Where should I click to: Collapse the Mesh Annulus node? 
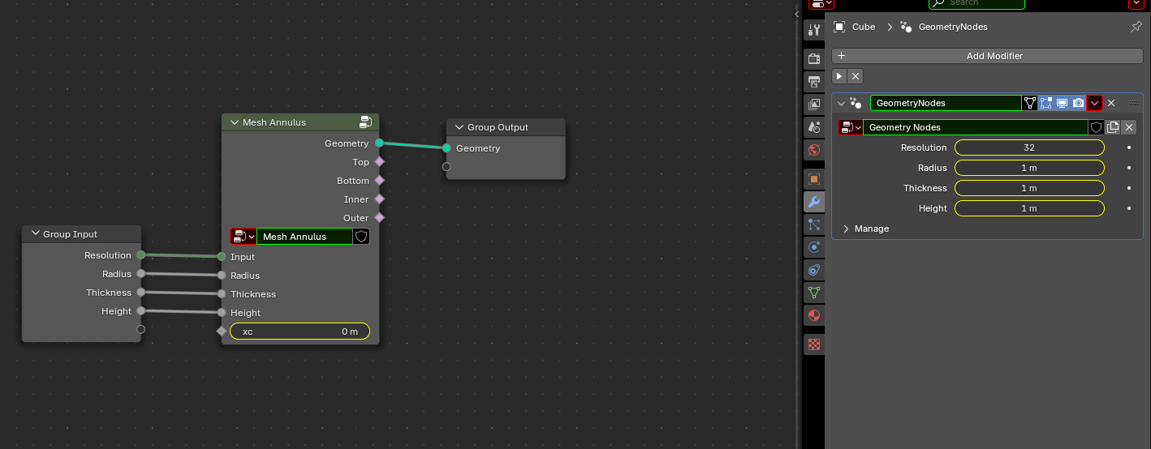point(233,122)
